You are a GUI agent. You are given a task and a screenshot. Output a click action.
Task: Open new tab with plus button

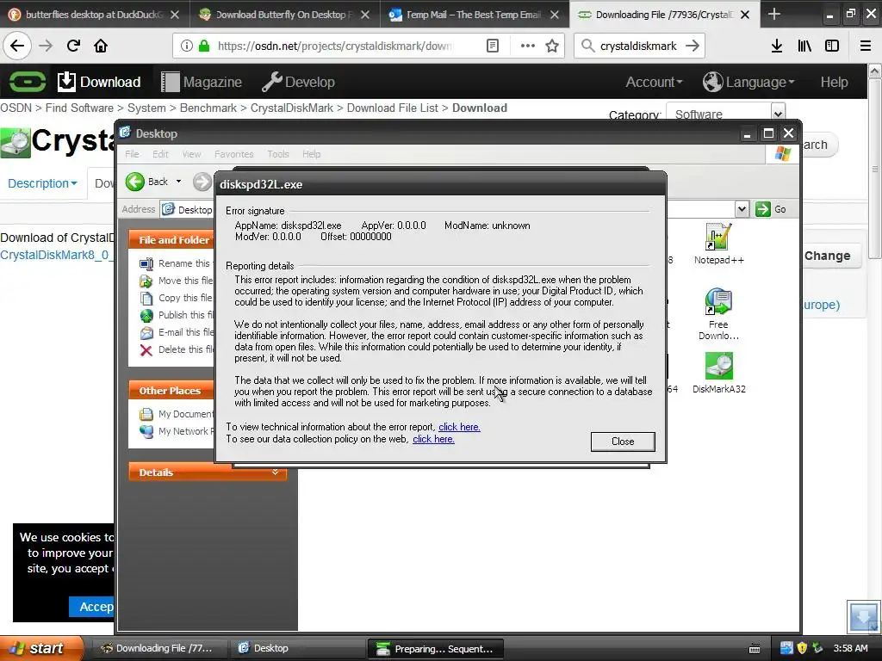click(774, 14)
